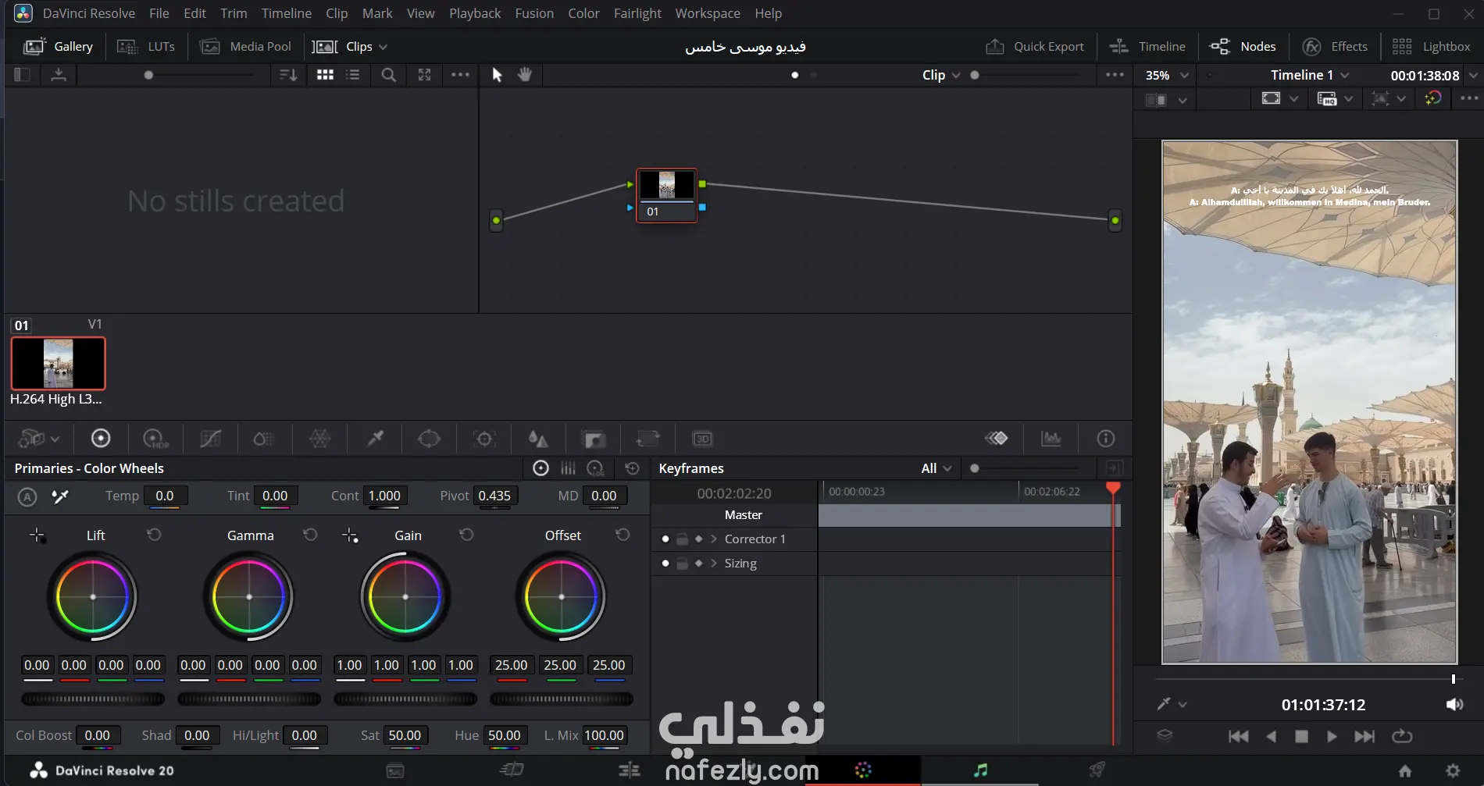This screenshot has height=786, width=1484.
Task: Open the Workspace menu
Action: coord(708,13)
